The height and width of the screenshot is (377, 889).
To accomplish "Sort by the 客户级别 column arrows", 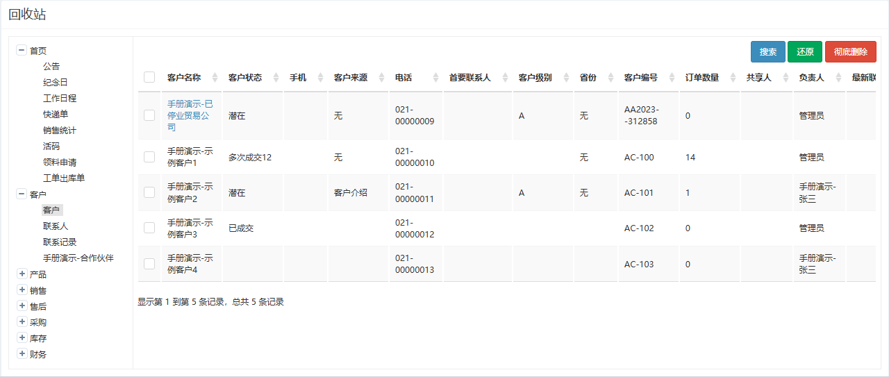I will [566, 78].
